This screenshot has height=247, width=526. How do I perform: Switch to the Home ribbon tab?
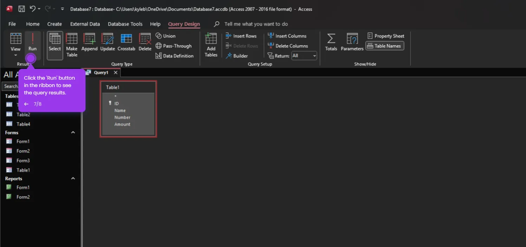(x=33, y=24)
